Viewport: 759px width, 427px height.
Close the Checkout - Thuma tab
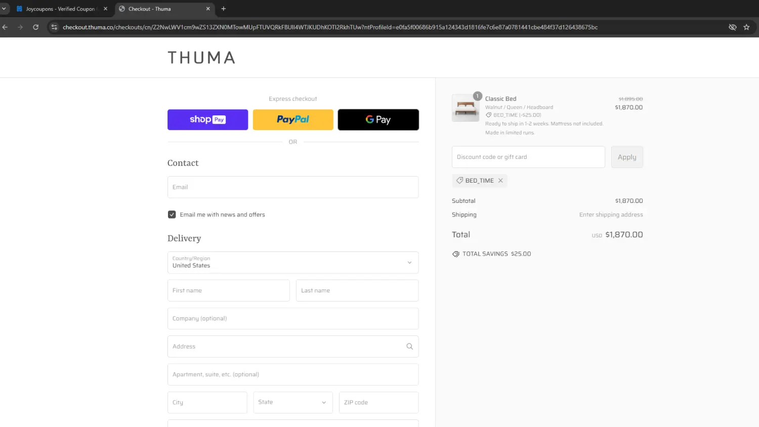coord(208,9)
